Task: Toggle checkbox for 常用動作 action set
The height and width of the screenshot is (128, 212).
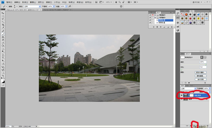Action: [150, 17]
